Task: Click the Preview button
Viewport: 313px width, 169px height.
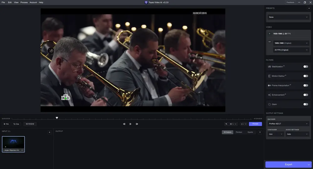Action: coord(255,124)
